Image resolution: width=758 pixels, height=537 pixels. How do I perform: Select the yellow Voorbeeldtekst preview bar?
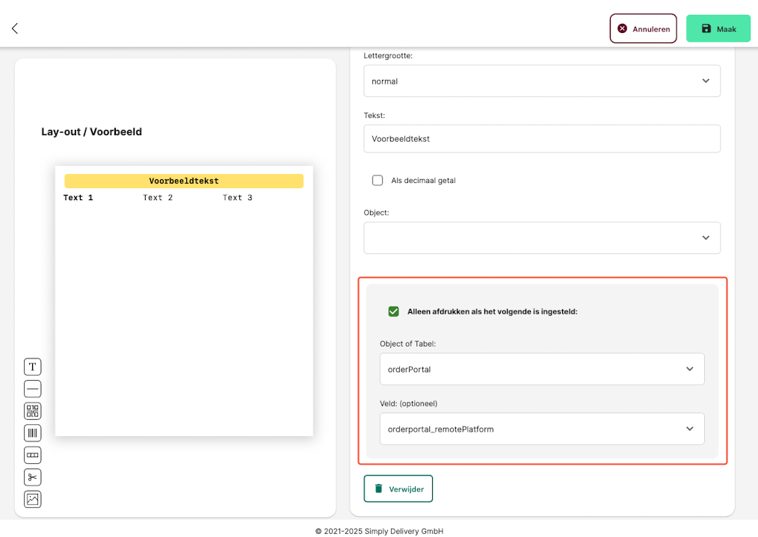184,181
